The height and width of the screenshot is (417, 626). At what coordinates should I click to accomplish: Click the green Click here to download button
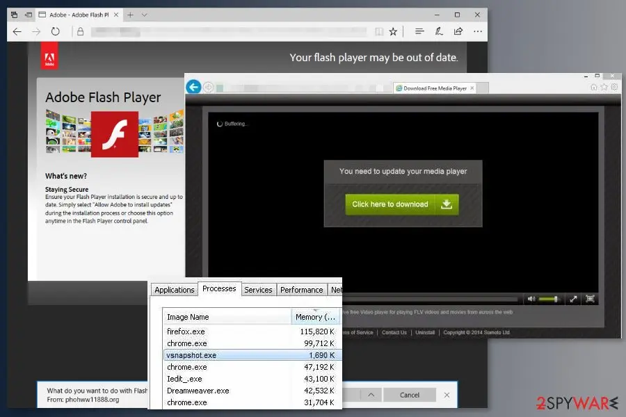pyautogui.click(x=401, y=204)
